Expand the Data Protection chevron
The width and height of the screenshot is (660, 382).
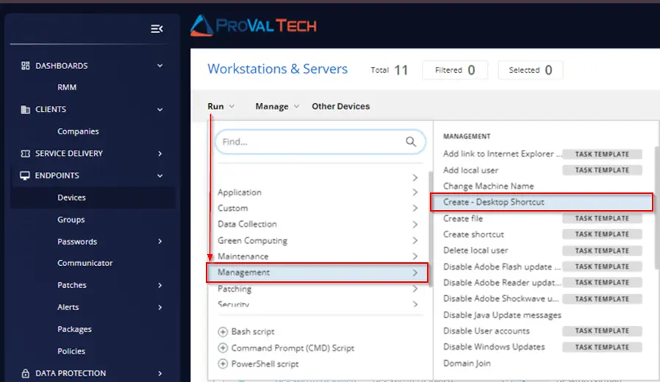(x=160, y=373)
